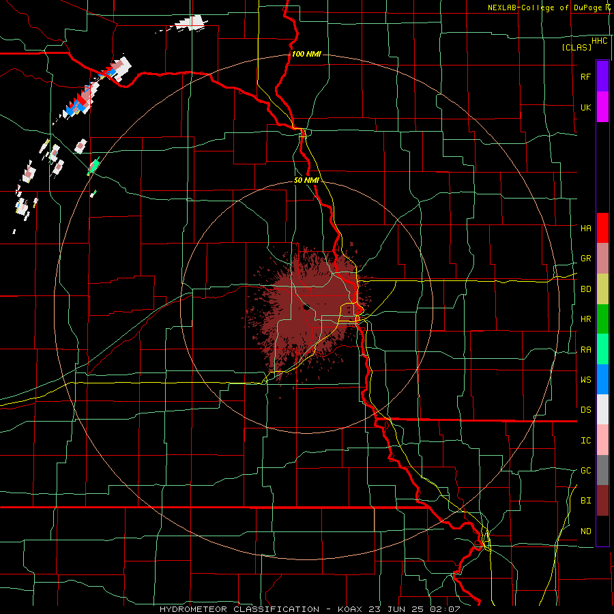Click the IC pink legend swatch

(602, 440)
